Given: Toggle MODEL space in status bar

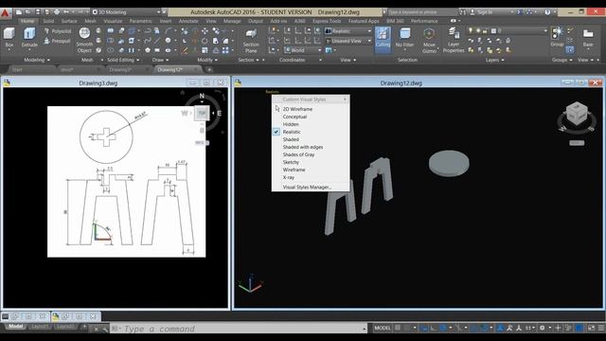Looking at the screenshot, I should pos(383,328).
